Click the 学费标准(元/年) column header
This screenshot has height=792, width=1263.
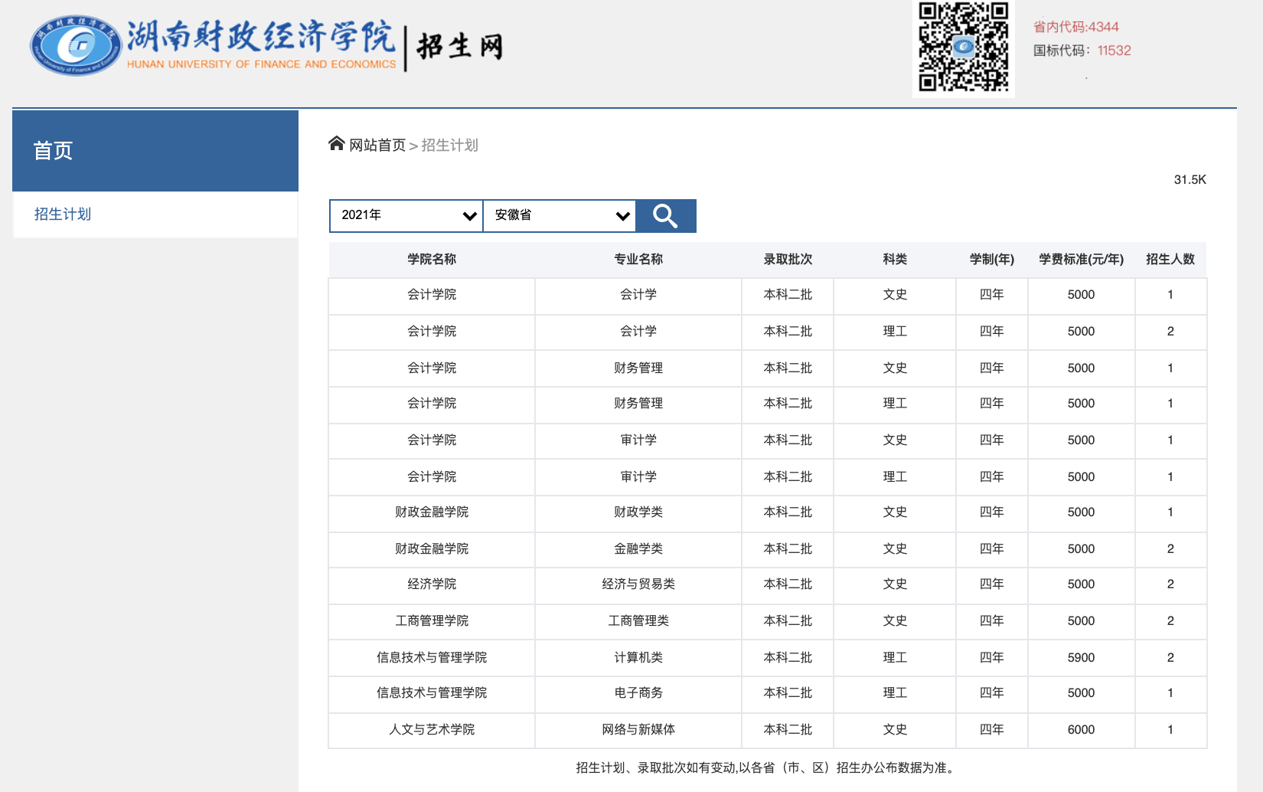tap(1081, 260)
